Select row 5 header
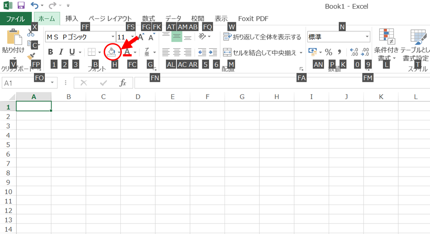This screenshot has width=430, height=234. click(8, 144)
